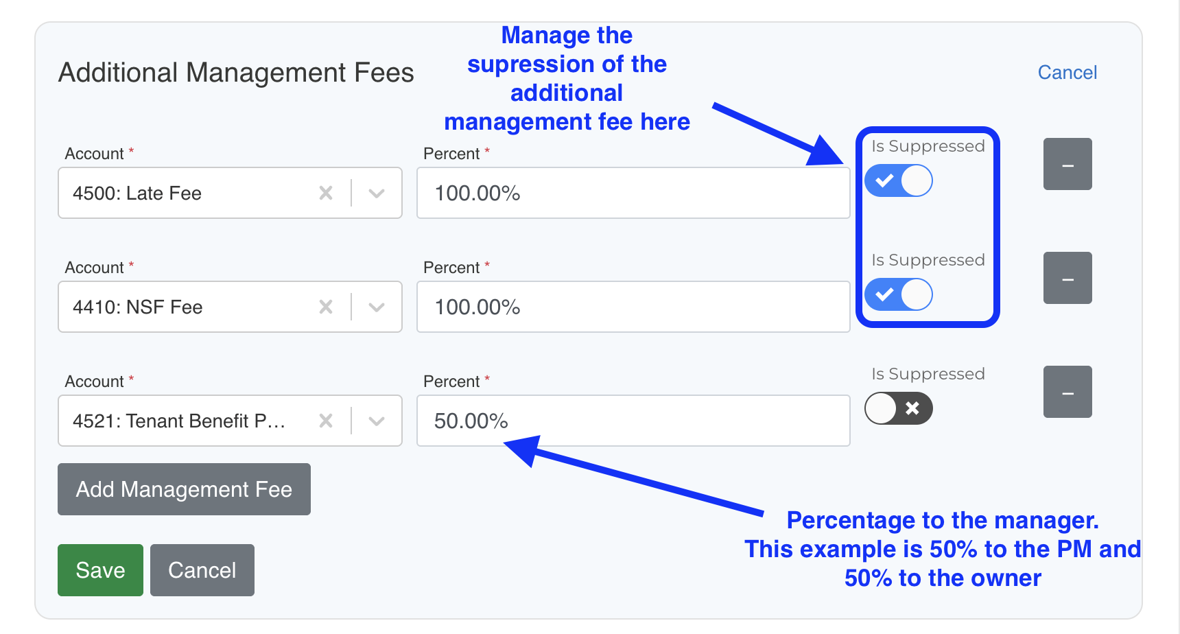
Task: Clear the 4410: NSF Fee account selection
Action: (326, 307)
